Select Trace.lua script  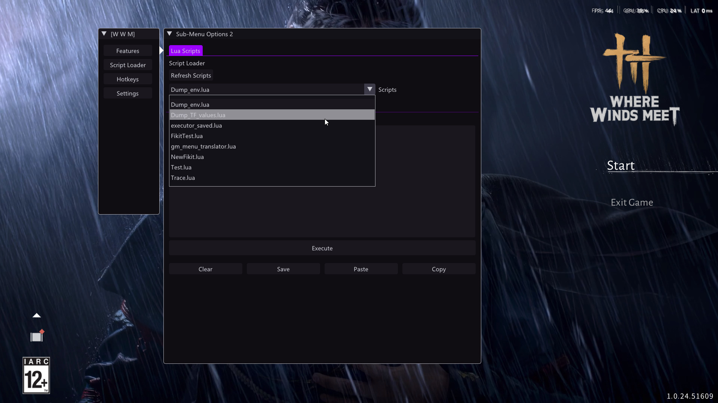272,178
